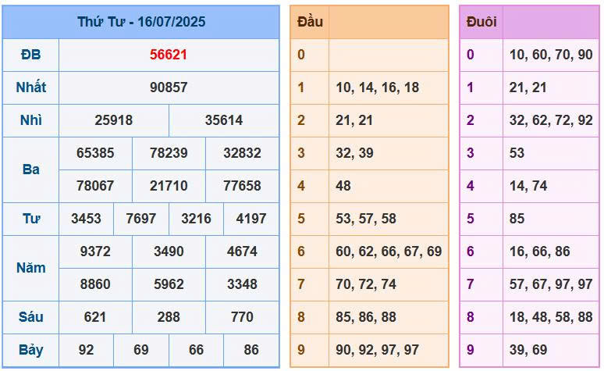Select the Nhất row label
The height and width of the screenshot is (371, 604).
click(x=31, y=87)
